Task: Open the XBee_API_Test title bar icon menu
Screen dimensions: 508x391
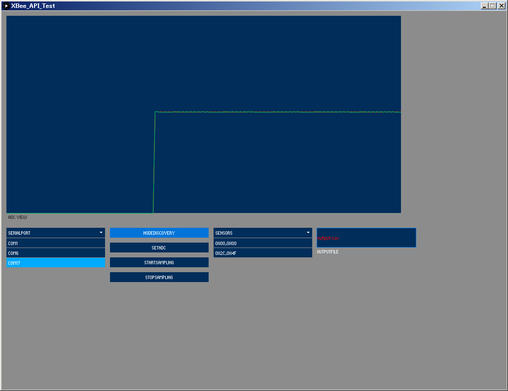Action: 6,6
